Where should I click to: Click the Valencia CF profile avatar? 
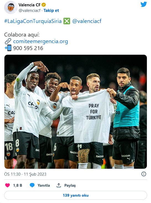tap(11, 7)
